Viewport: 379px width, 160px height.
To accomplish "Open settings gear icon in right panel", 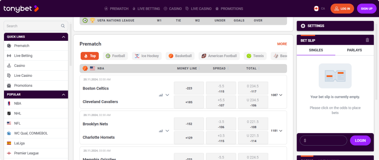I will (303, 26).
